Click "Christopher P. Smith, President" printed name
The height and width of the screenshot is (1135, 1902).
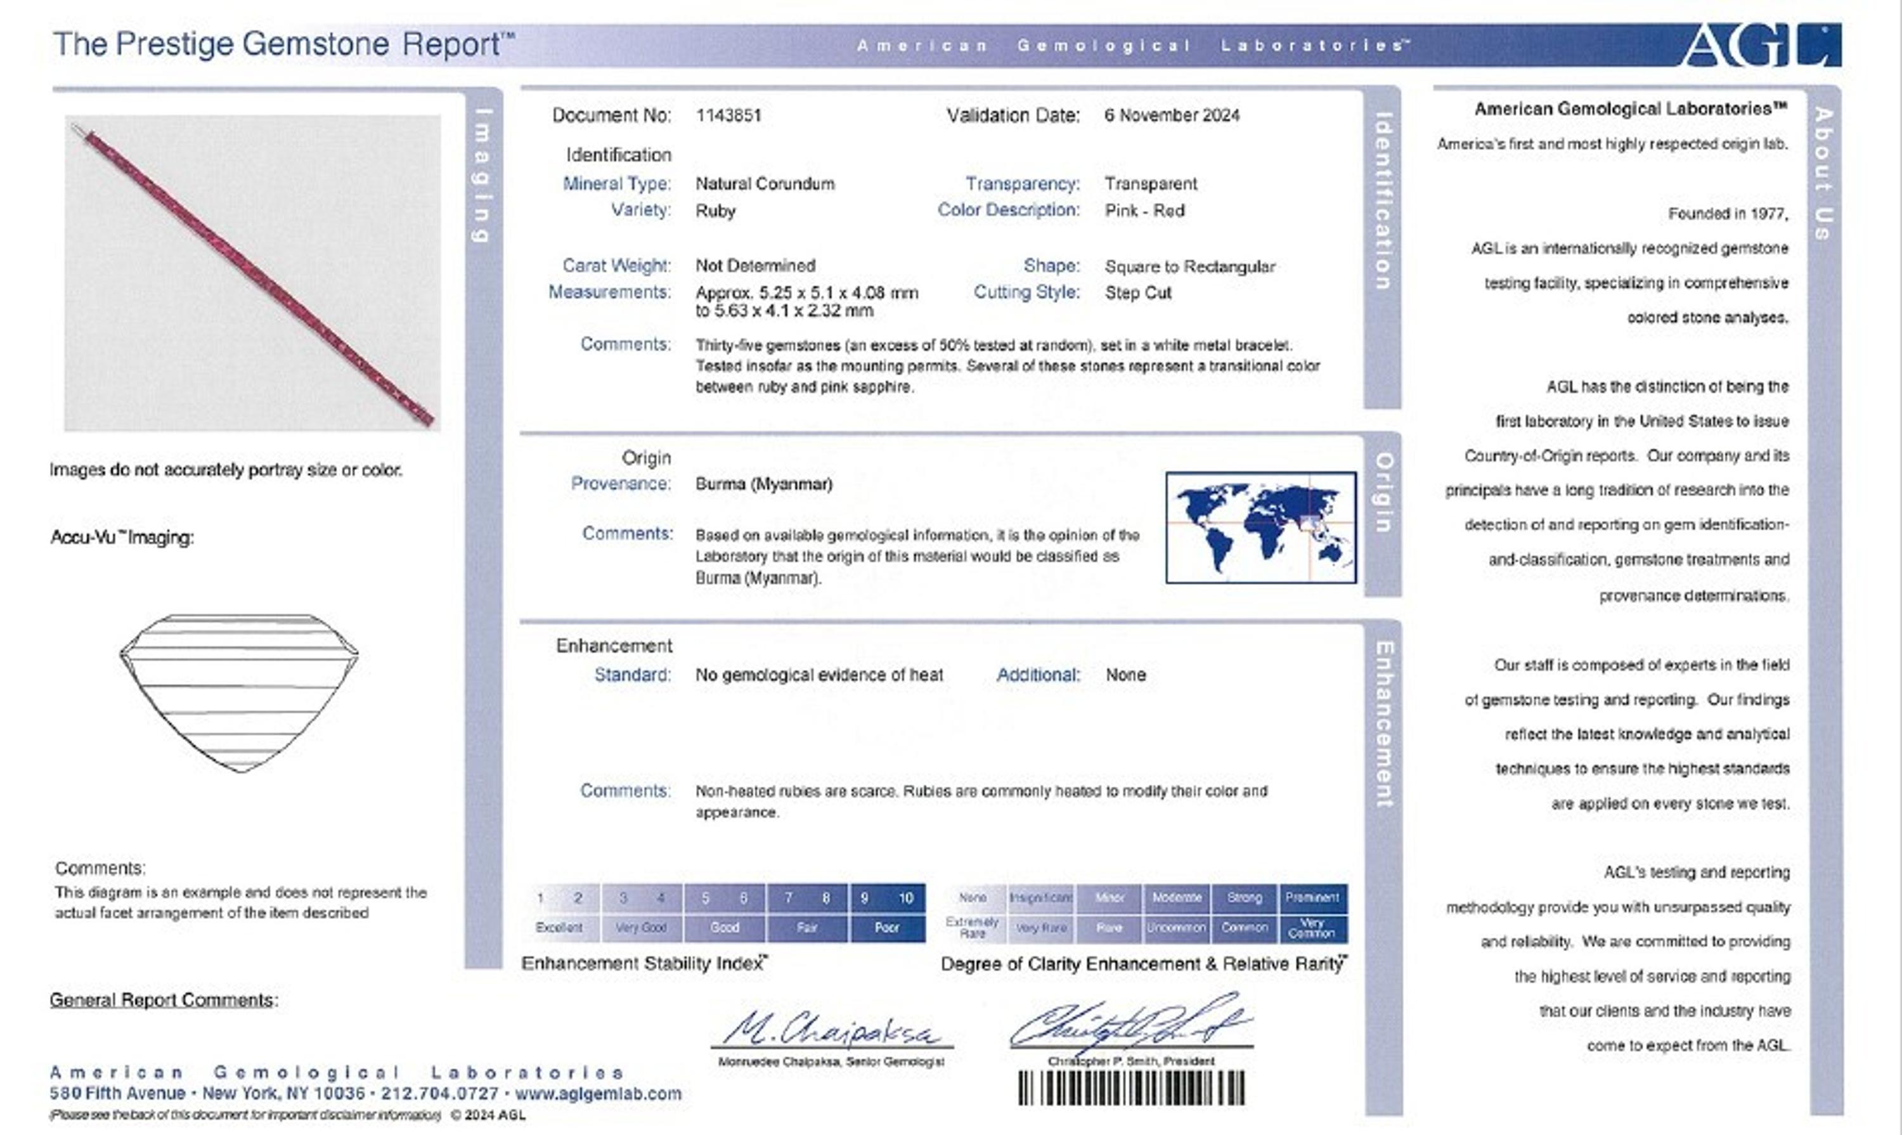(x=1131, y=1061)
